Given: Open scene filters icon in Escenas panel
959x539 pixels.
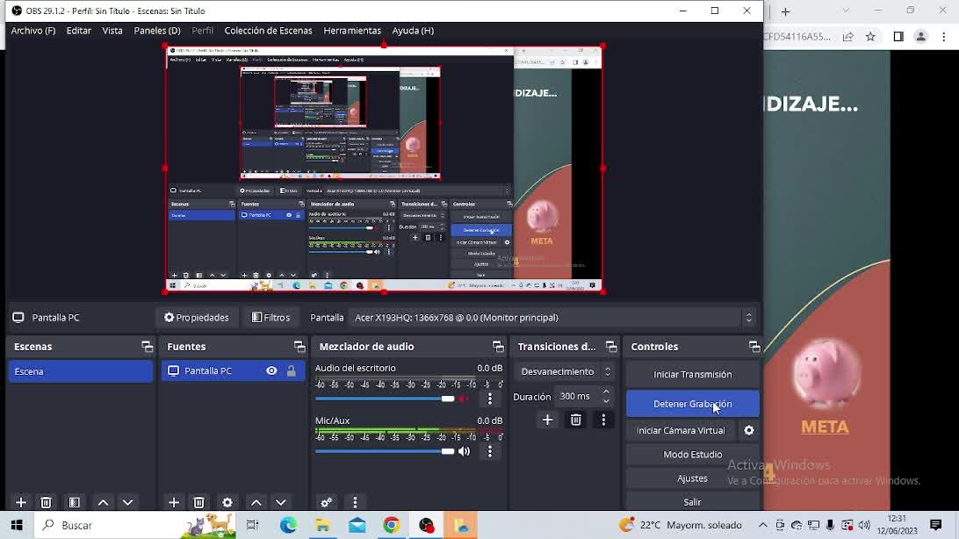Looking at the screenshot, I should pyautogui.click(x=75, y=502).
